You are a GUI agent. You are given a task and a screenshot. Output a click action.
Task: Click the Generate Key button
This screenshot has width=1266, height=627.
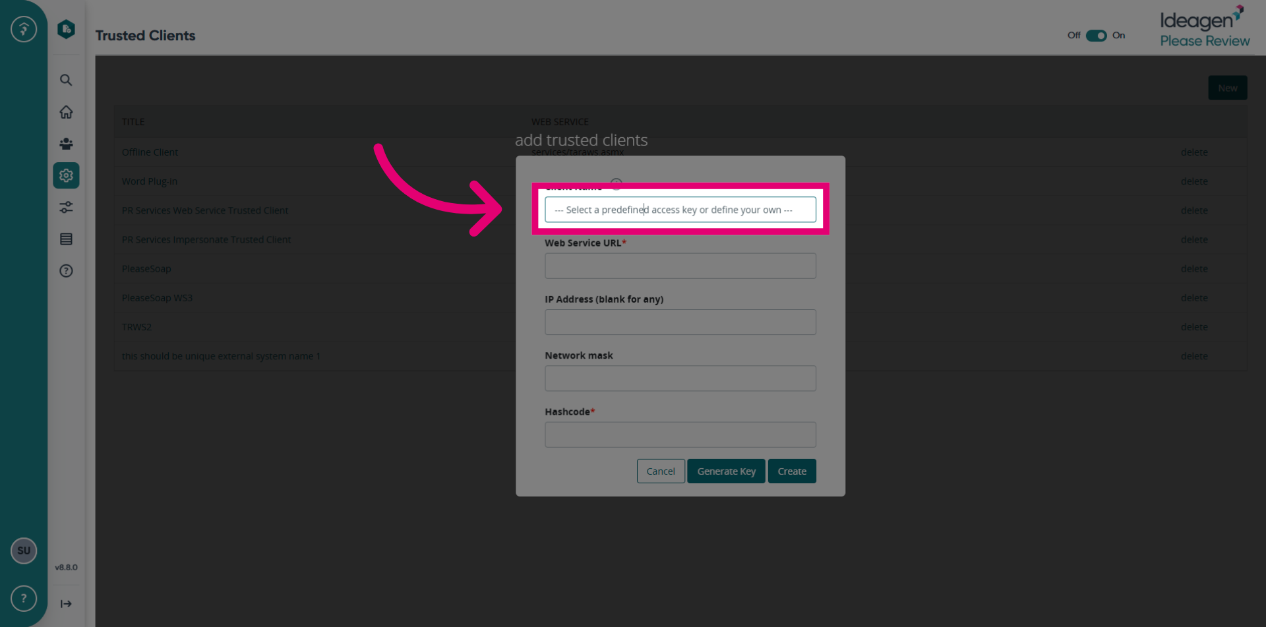[726, 471]
